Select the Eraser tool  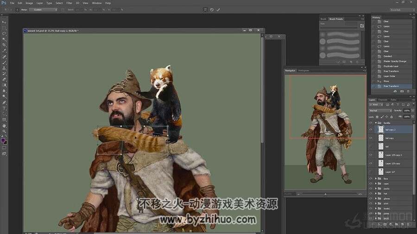[x=4, y=80]
